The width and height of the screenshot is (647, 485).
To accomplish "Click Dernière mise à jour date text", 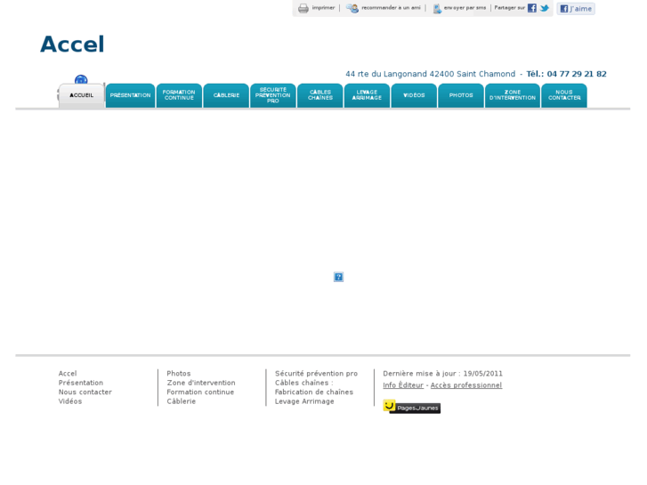I will [x=442, y=374].
